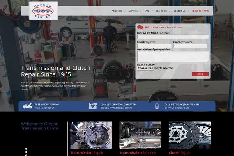Open the Clutch Repair thumbnail image
This screenshot has width=234, height=156.
(x=190, y=135)
